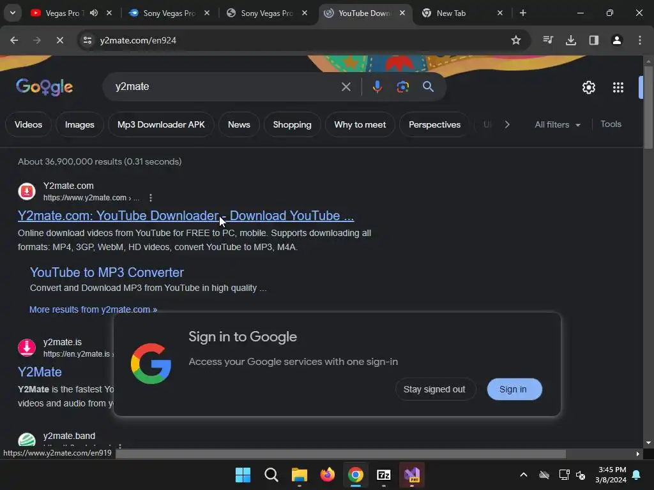Show more filter chips with right chevron
The height and width of the screenshot is (490, 654).
(x=506, y=124)
